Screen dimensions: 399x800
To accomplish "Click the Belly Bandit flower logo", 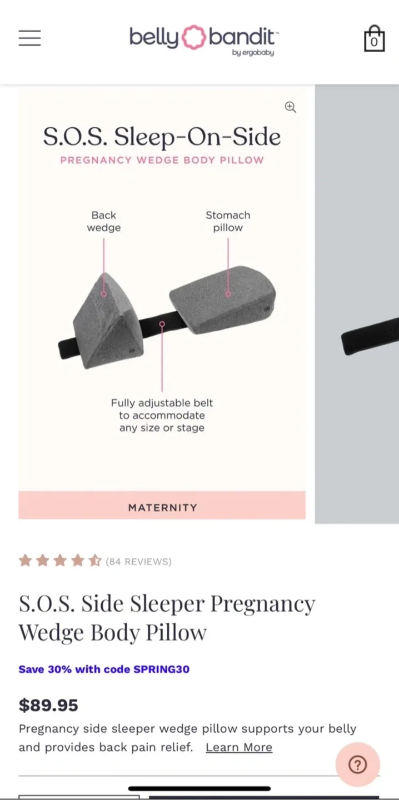I will (192, 38).
